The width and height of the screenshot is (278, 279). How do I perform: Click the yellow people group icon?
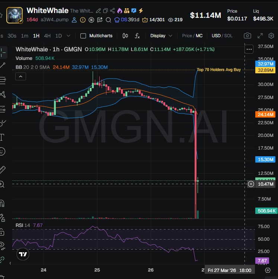[127, 11]
